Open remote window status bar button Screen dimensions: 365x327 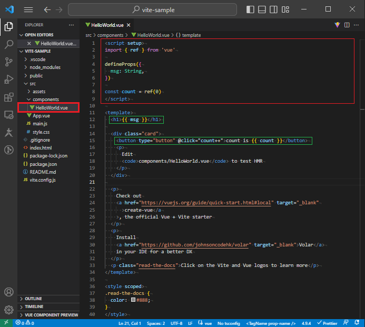tap(6, 323)
